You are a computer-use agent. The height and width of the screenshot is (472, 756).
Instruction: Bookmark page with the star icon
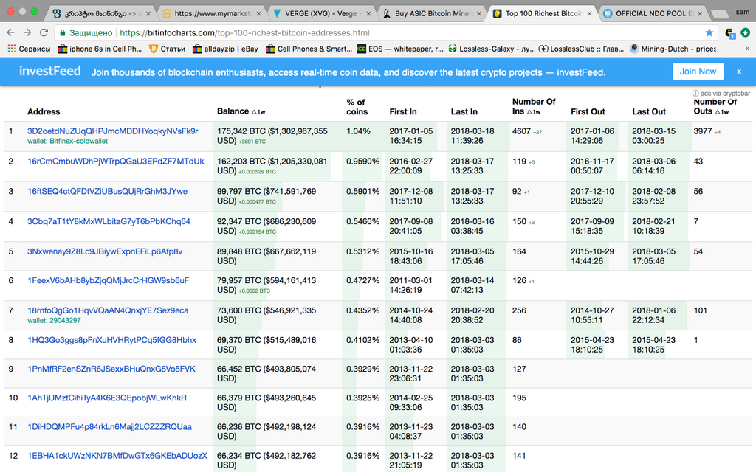(x=709, y=32)
